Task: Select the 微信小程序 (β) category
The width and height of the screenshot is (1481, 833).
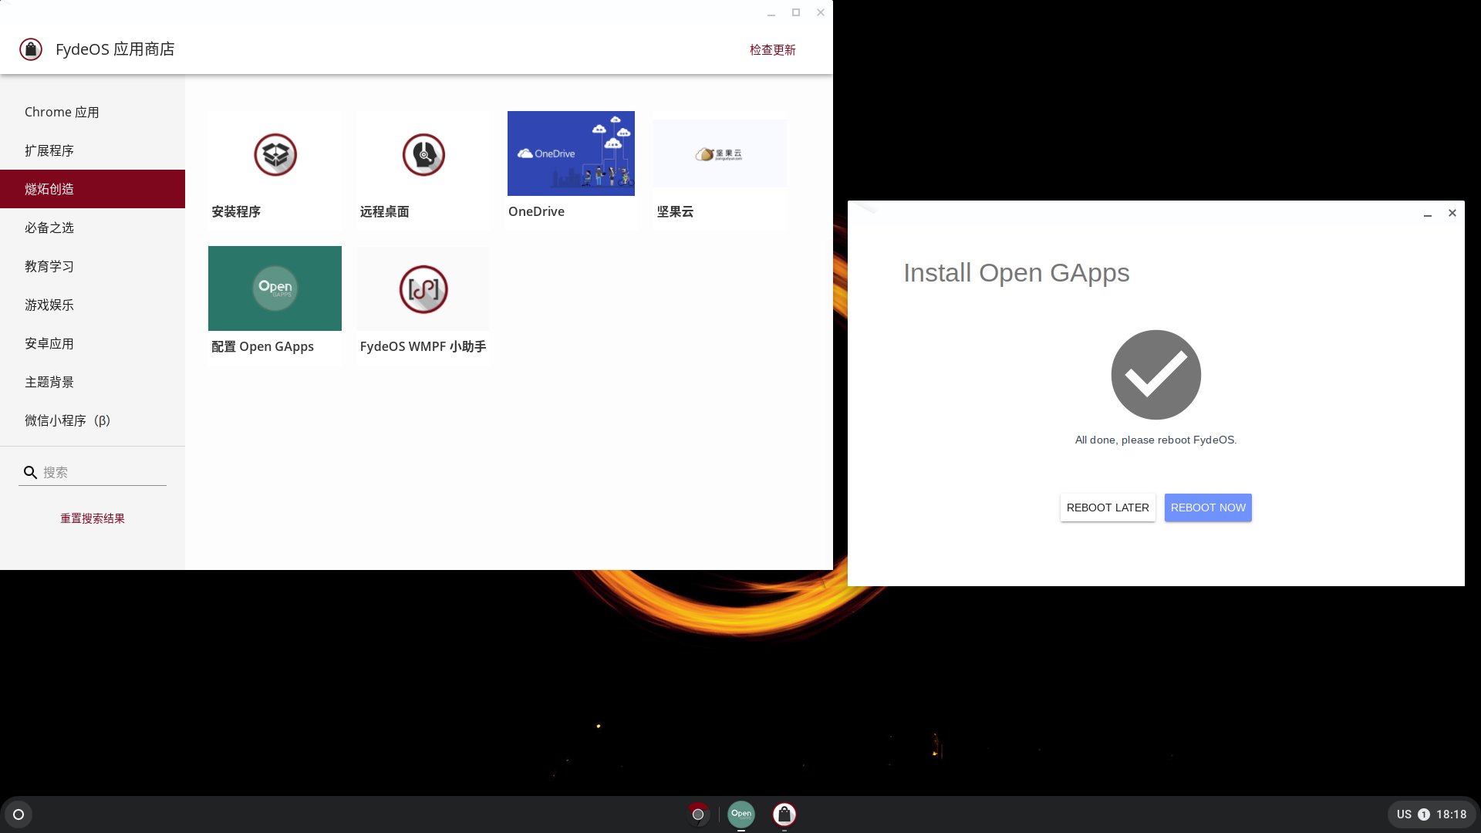Action: [x=67, y=420]
